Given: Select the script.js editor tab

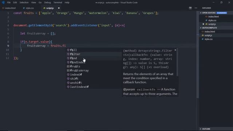Looking at the screenshot, I should [50, 8].
